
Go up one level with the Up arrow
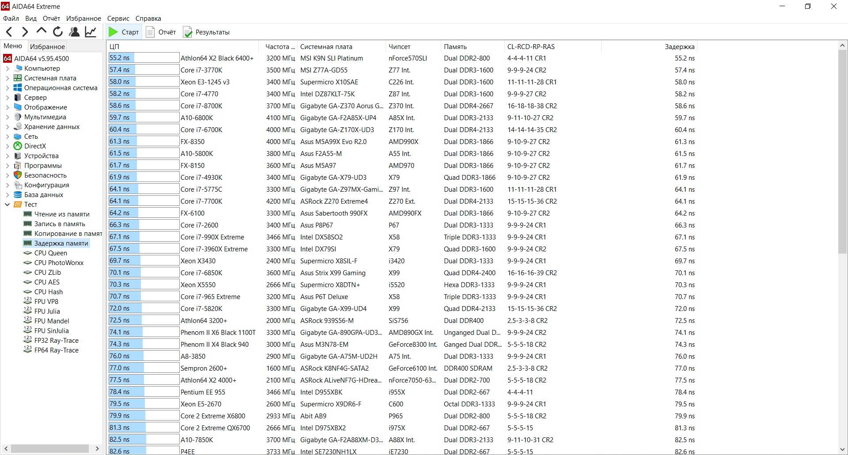click(x=42, y=31)
